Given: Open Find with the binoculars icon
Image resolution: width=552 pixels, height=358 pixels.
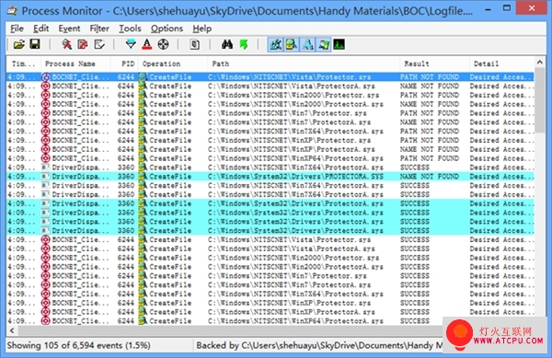Looking at the screenshot, I should (227, 45).
